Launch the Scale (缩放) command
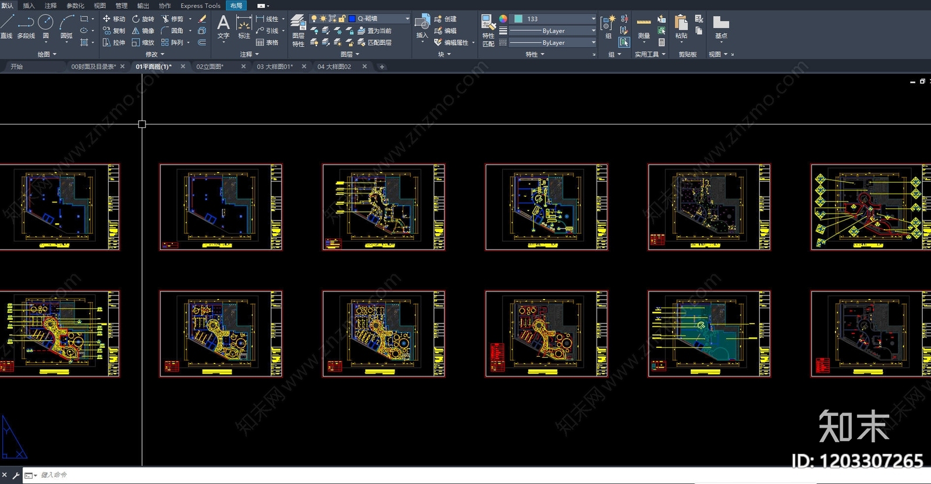Viewport: 931px width, 484px height. pos(143,42)
